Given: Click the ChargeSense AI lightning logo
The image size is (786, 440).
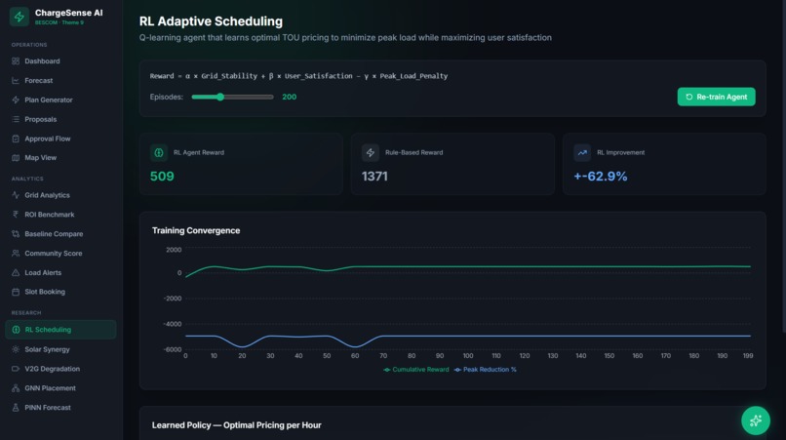Looking at the screenshot, I should (x=20, y=17).
